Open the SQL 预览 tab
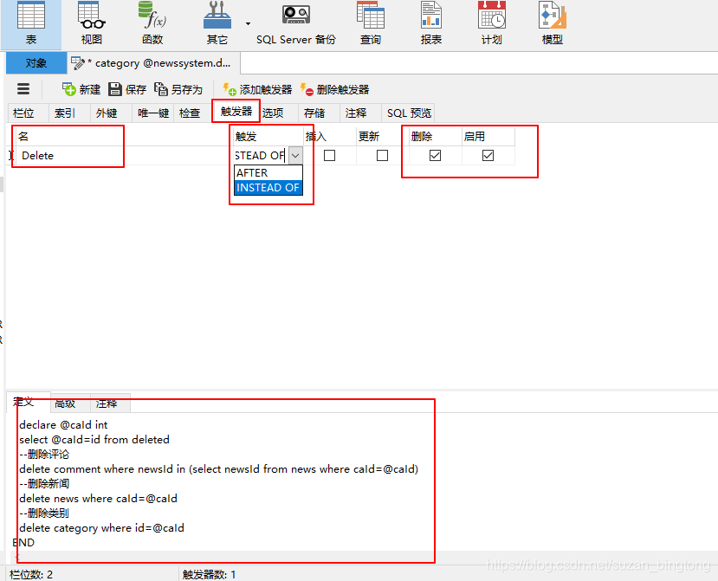Viewport: 718px width, 581px height. point(409,113)
